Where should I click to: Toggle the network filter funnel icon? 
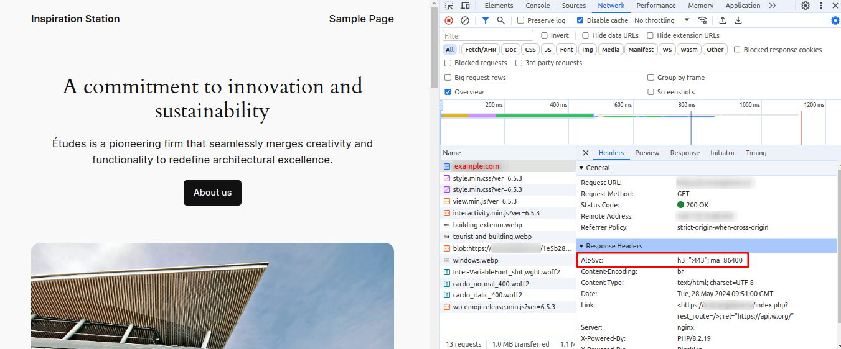[486, 20]
